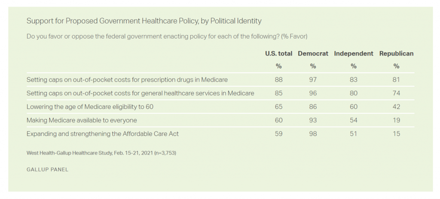Click the Independent value 60 for eligibility age
The width and height of the screenshot is (440, 199).
354,107
